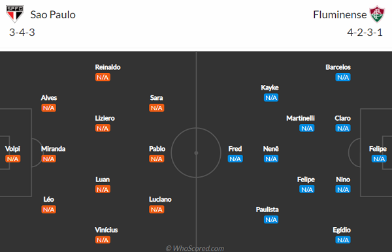Screen dimensions: 392x252
Task: Click Nenê's blue N/A rating badge
Action: (x=271, y=159)
